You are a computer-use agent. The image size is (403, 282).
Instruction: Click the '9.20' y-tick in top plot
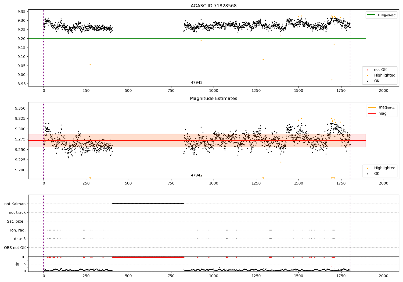tap(21, 39)
